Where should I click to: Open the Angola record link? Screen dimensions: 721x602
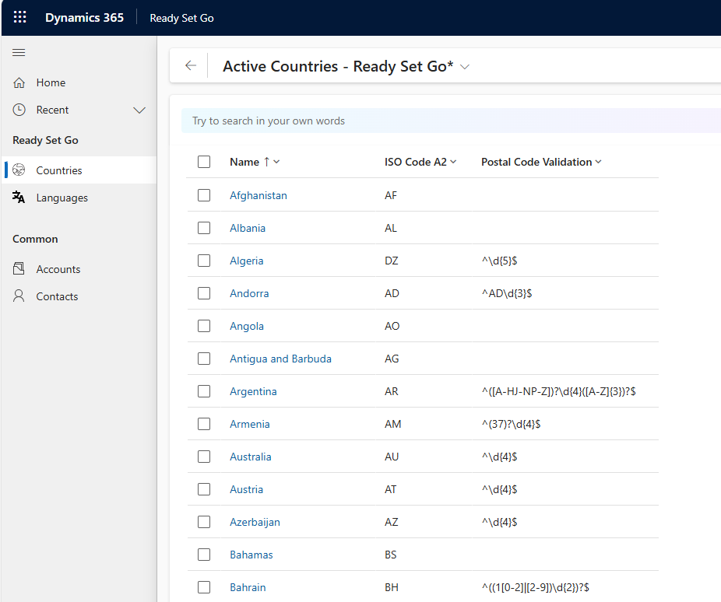(247, 326)
